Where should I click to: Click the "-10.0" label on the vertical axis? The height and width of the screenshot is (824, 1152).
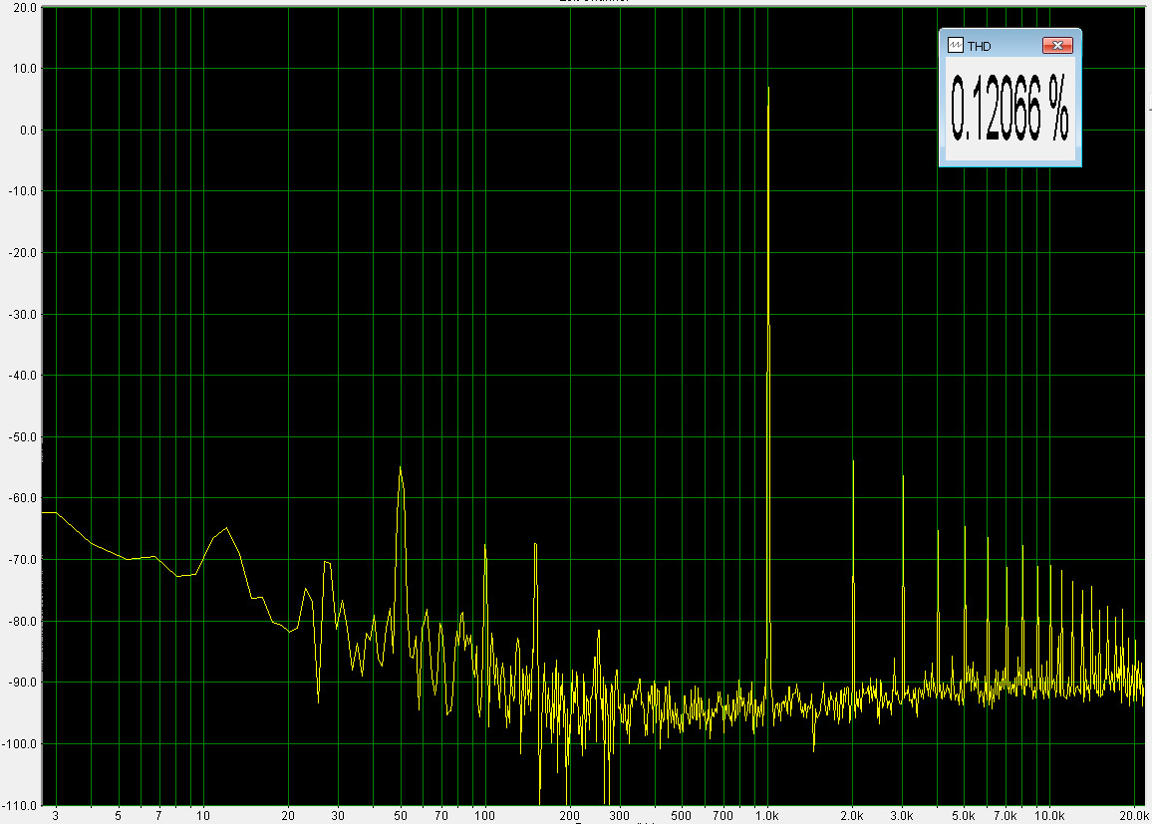coord(23,191)
